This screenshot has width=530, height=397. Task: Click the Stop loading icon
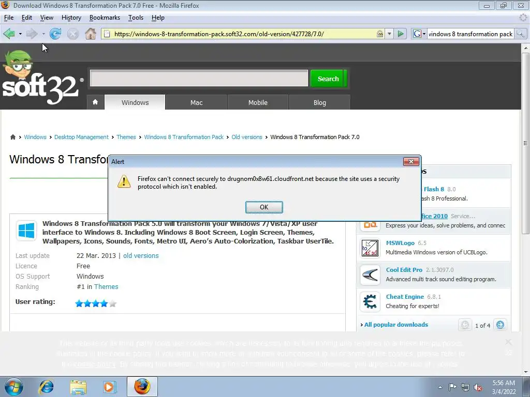(x=72, y=34)
